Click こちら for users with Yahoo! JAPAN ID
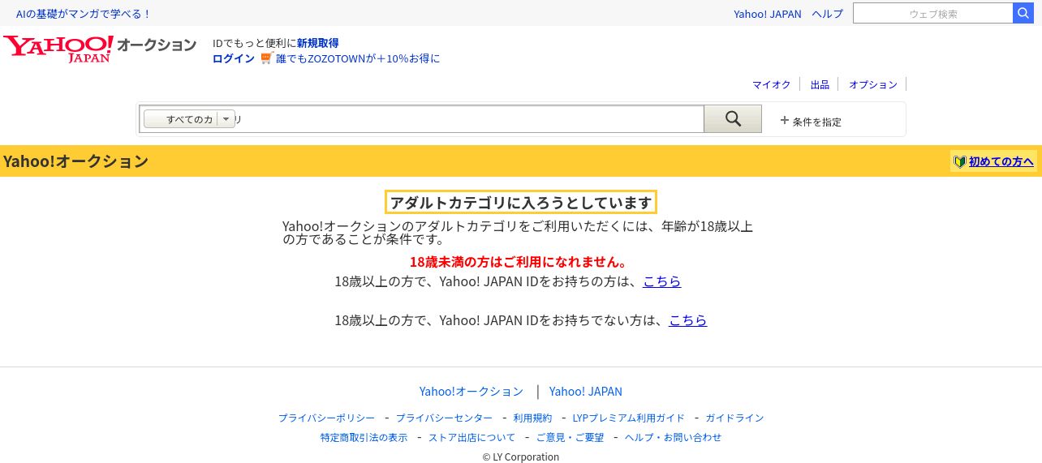Screen dimensions: 1042x463 point(662,281)
